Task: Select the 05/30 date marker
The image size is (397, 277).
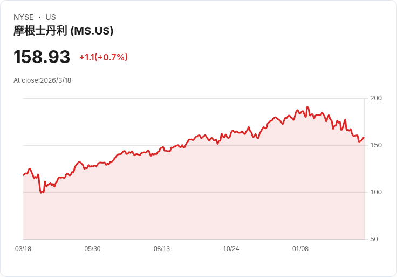Action: 92,249
